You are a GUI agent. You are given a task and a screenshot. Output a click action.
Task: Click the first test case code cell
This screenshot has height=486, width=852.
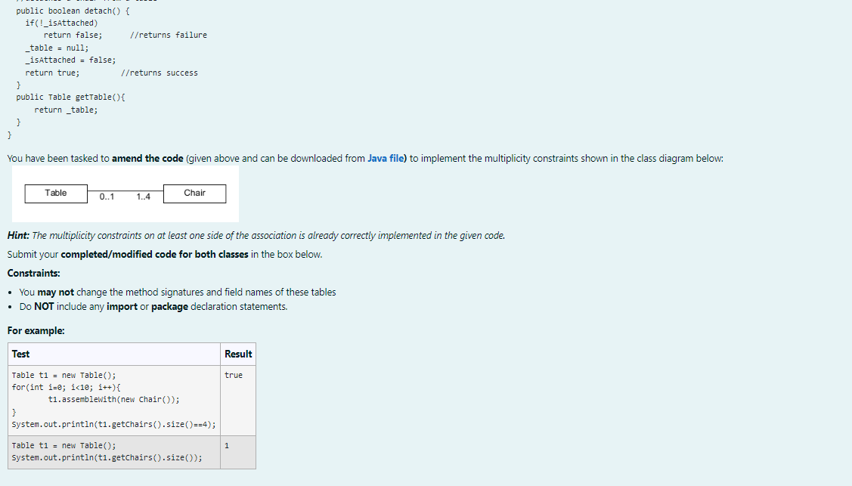113,399
